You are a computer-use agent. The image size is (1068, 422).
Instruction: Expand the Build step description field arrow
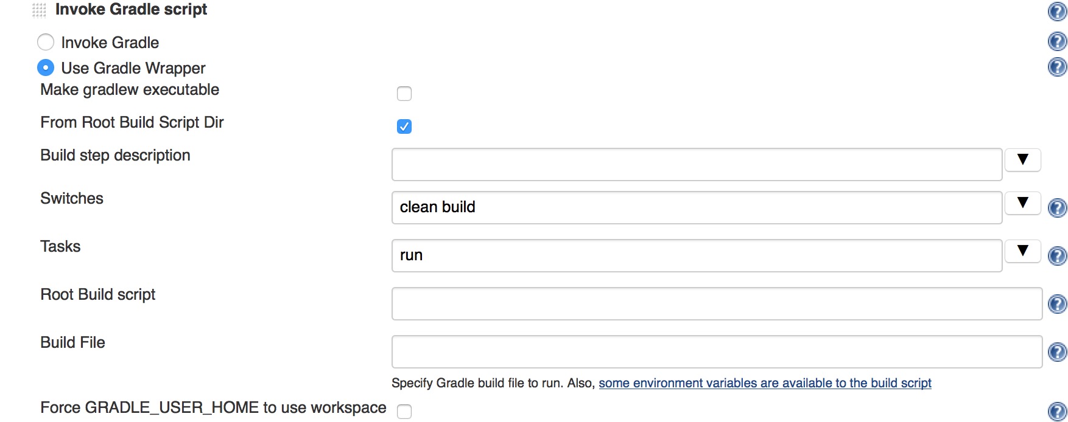click(1023, 159)
